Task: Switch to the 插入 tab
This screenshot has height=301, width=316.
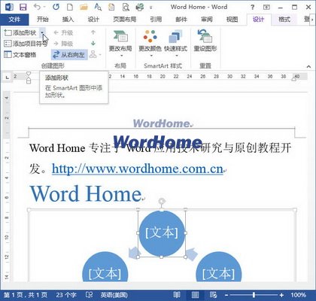Action: tap(68, 20)
